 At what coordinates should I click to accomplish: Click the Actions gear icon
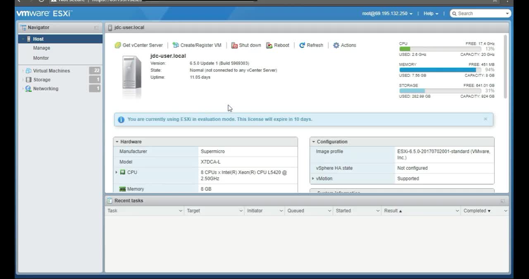tap(336, 45)
